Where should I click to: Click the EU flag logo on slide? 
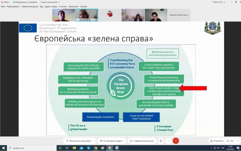(x=28, y=28)
